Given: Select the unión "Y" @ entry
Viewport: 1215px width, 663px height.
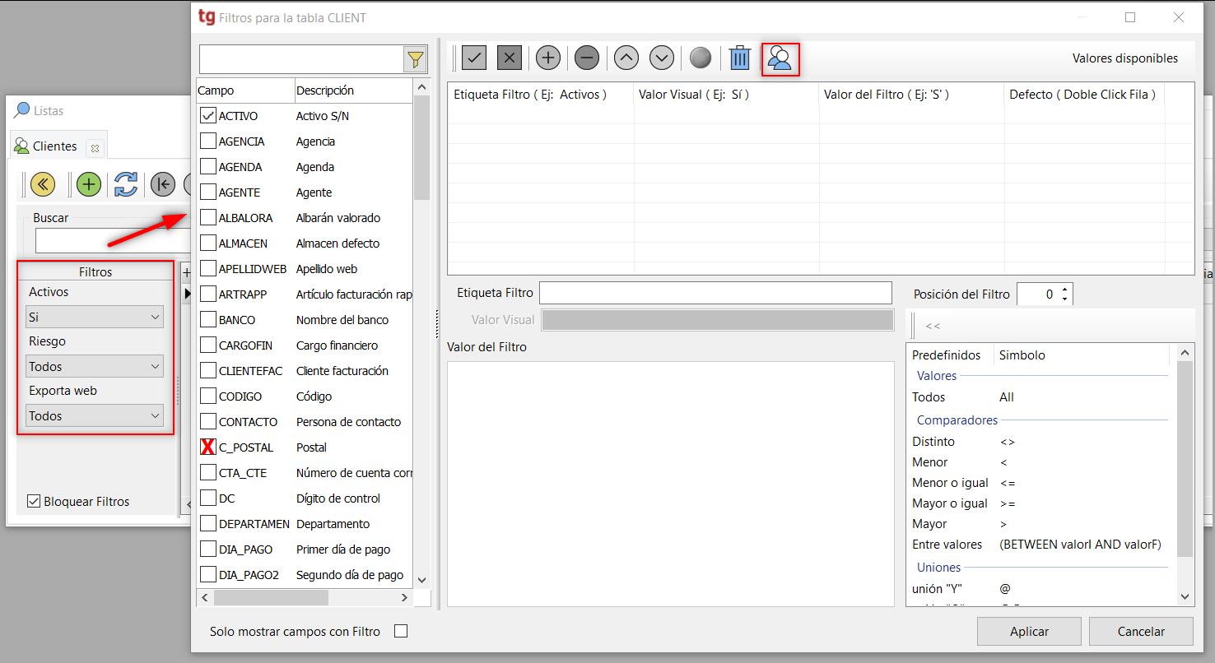Looking at the screenshot, I should point(1041,589).
